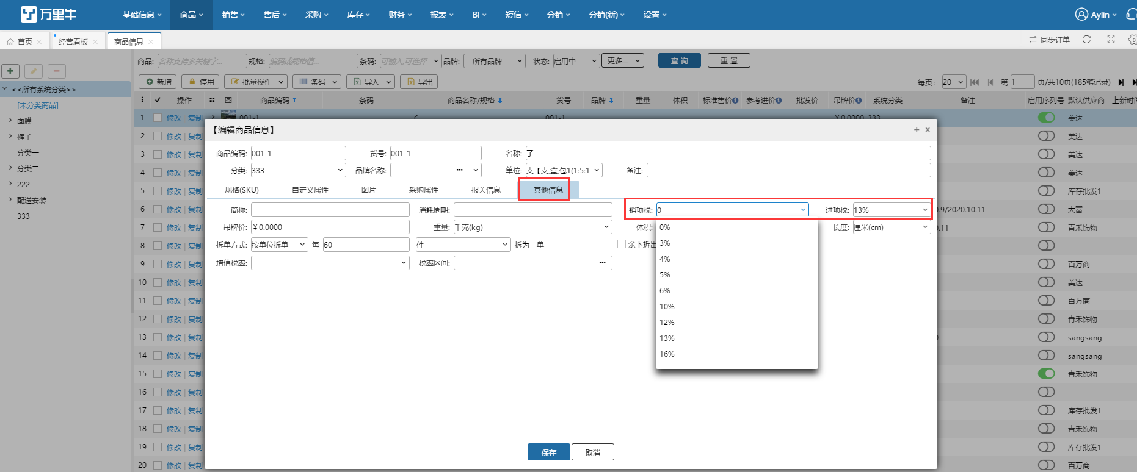Image resolution: width=1137 pixels, height=472 pixels.
Task: Open the 财务 top menu
Action: pos(400,15)
